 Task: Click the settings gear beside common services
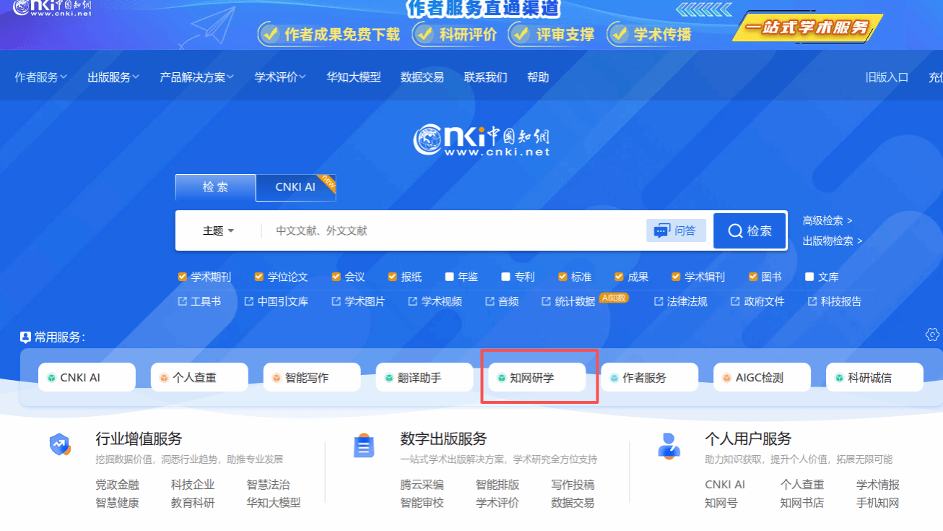point(932,334)
